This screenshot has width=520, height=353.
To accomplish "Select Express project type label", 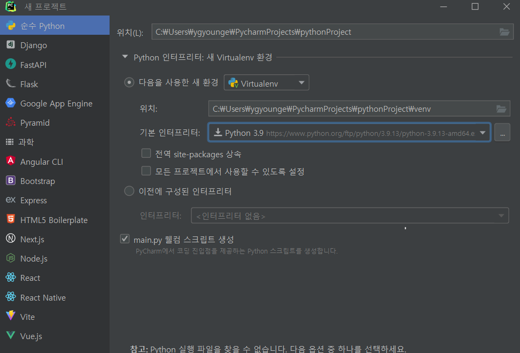I will (34, 201).
